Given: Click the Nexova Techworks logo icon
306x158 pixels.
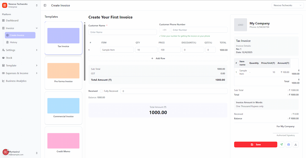Looking at the screenshot, I should (x=4, y=5).
